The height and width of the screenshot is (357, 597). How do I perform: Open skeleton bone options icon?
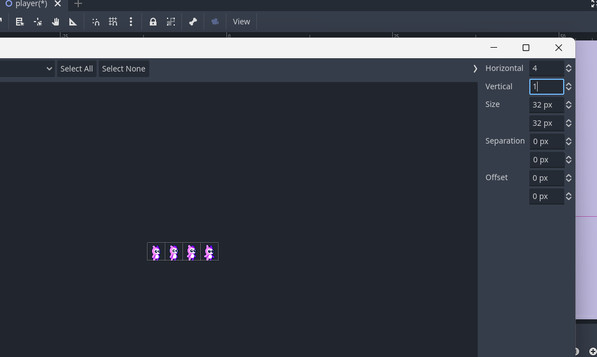click(x=193, y=22)
